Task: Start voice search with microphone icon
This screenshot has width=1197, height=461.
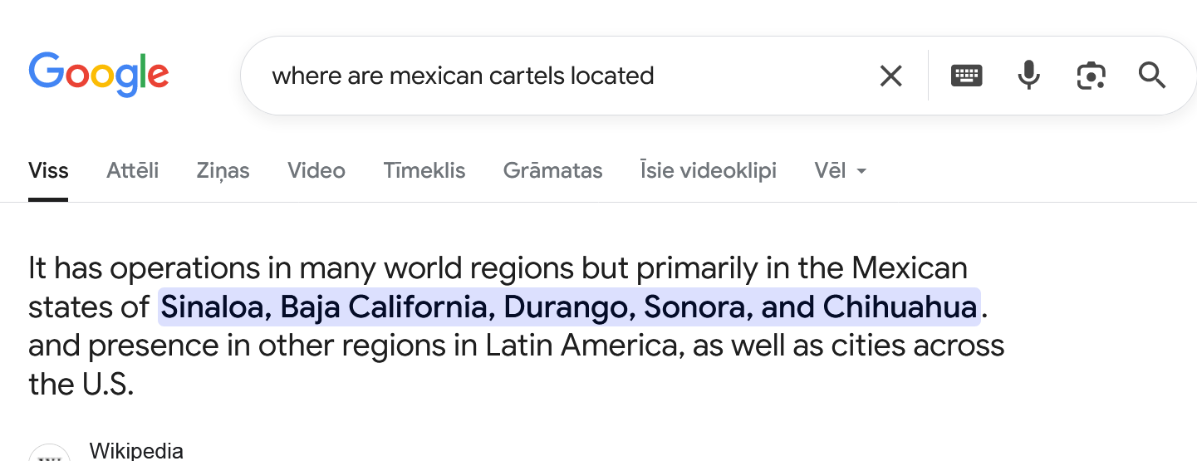Action: 1028,76
